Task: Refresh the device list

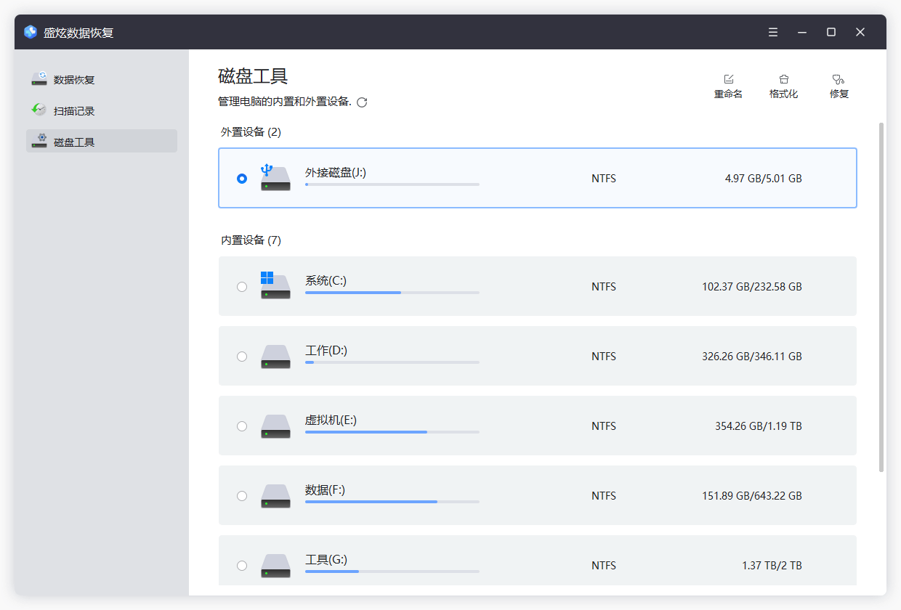Action: [x=362, y=102]
